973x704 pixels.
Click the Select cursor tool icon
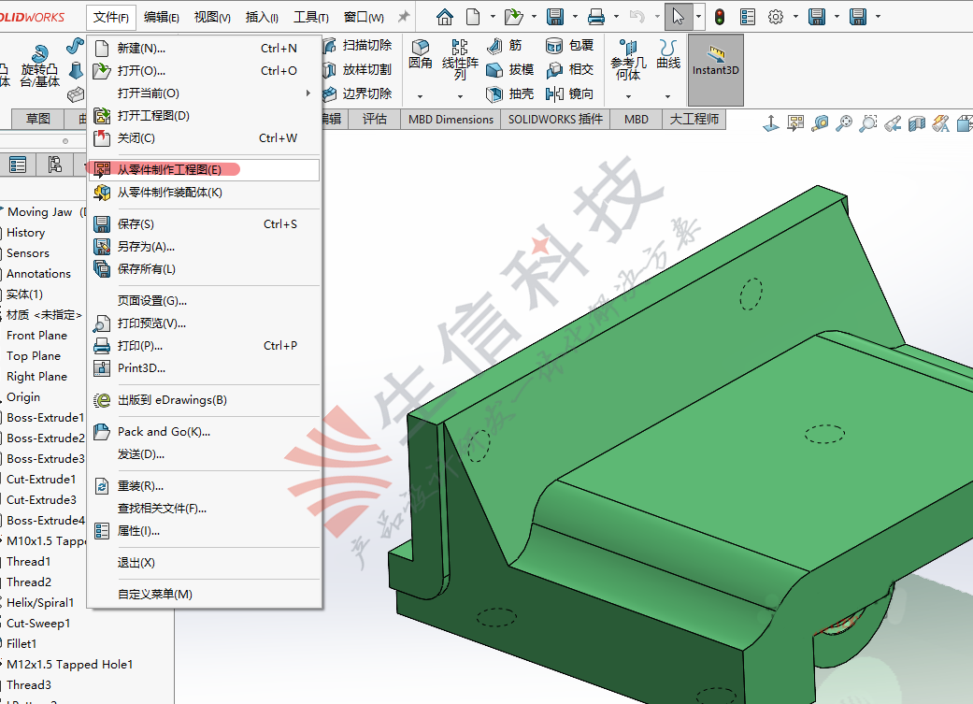click(679, 17)
